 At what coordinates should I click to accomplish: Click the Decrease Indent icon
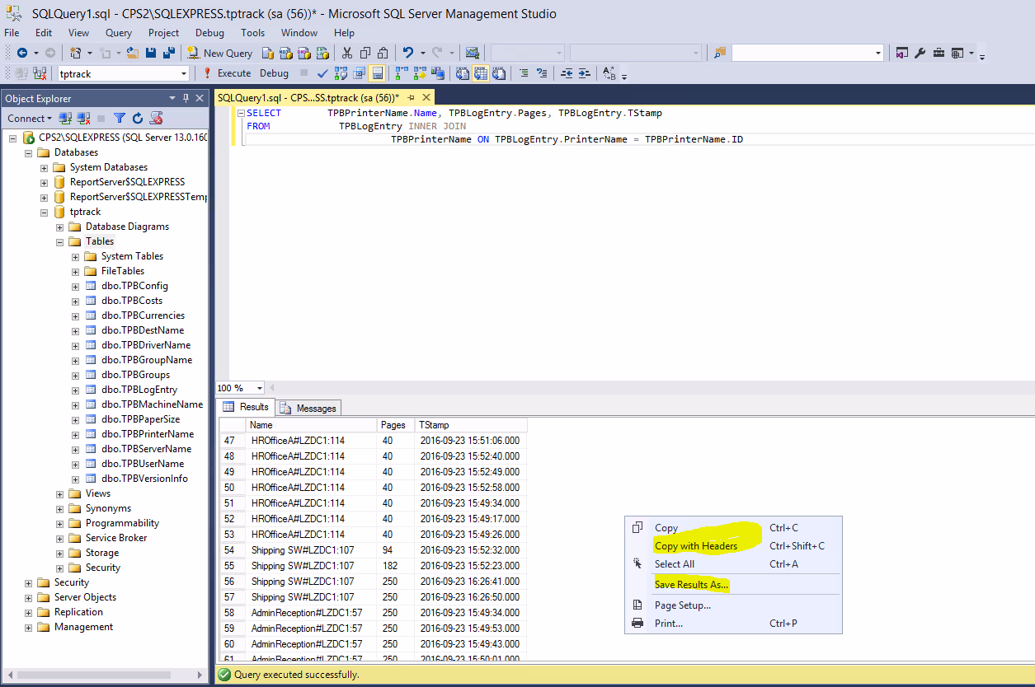click(x=567, y=73)
